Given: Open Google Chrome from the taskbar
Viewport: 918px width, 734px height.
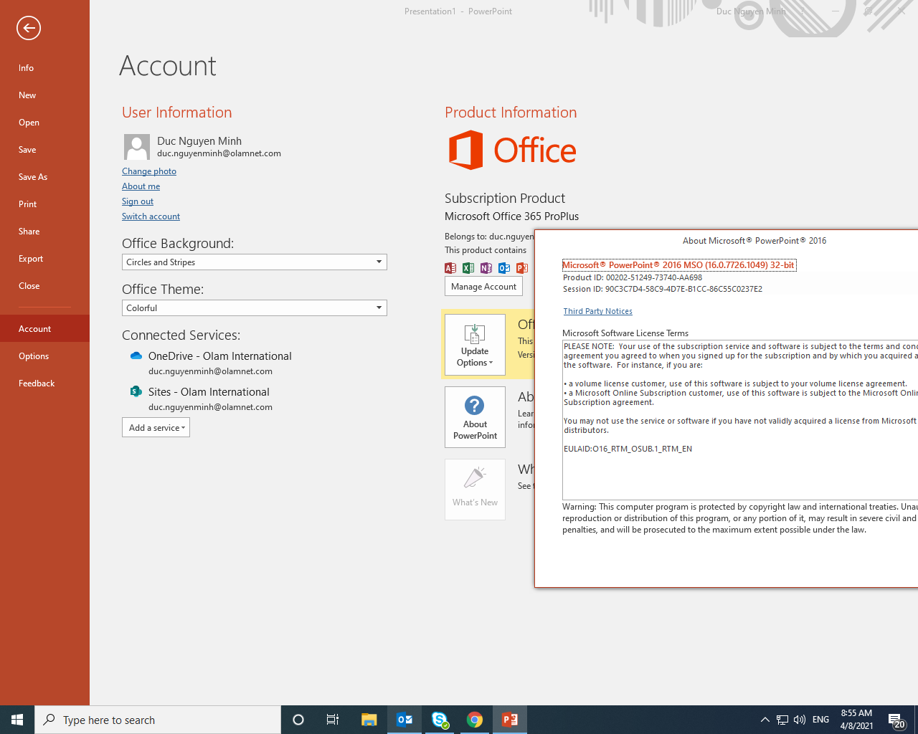Looking at the screenshot, I should pyautogui.click(x=475, y=720).
